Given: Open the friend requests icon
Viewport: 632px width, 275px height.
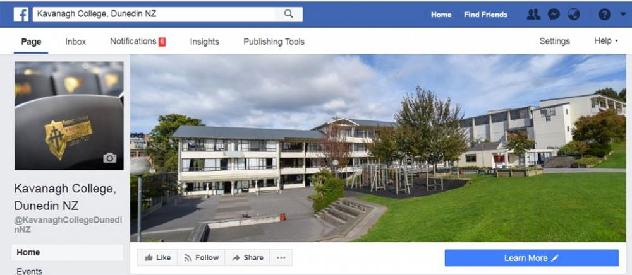Looking at the screenshot, I should click(x=533, y=15).
